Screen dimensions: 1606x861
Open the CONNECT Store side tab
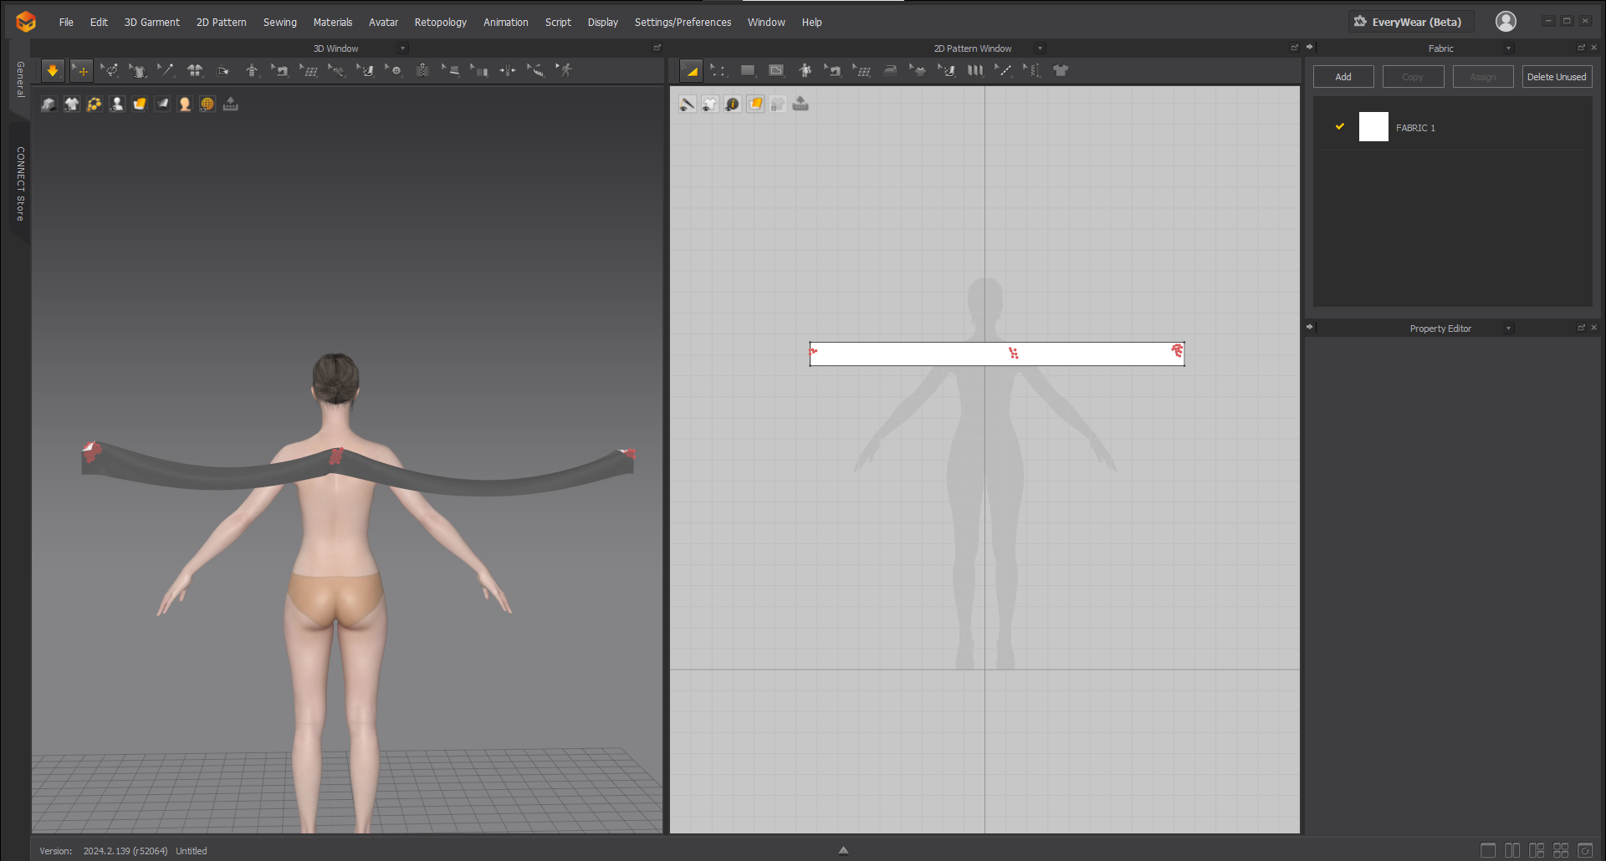(x=20, y=184)
